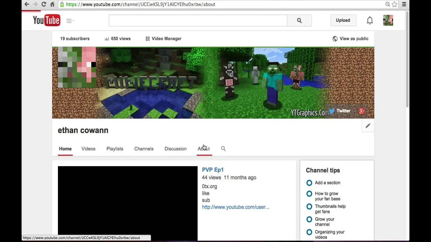Switch to the Playlists tab

[x=115, y=149]
